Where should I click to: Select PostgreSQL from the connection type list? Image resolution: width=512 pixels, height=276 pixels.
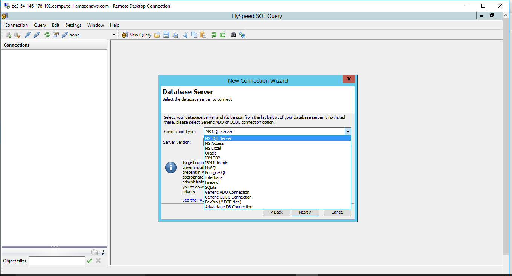[215, 173]
